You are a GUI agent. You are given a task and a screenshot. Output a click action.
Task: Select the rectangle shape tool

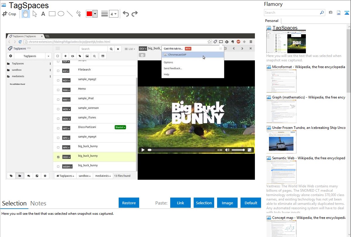coord(52,14)
